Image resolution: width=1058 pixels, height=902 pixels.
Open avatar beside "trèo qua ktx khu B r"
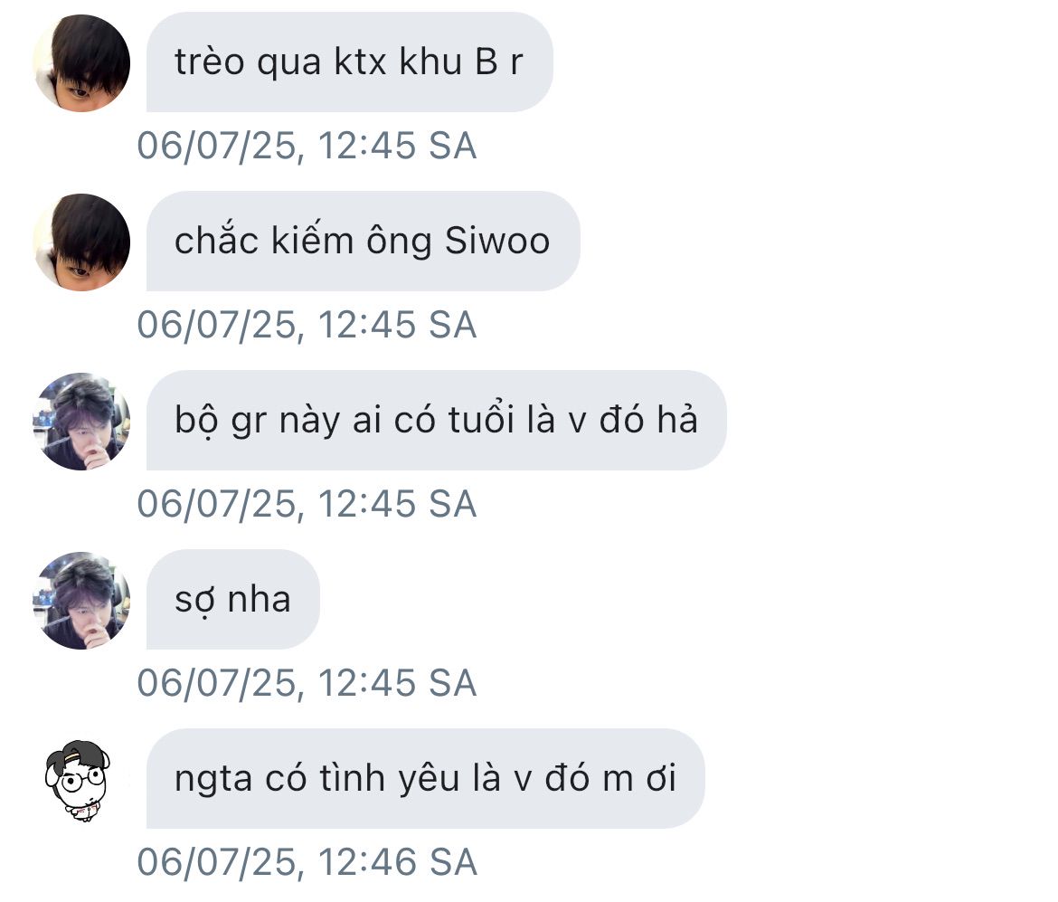(81, 62)
